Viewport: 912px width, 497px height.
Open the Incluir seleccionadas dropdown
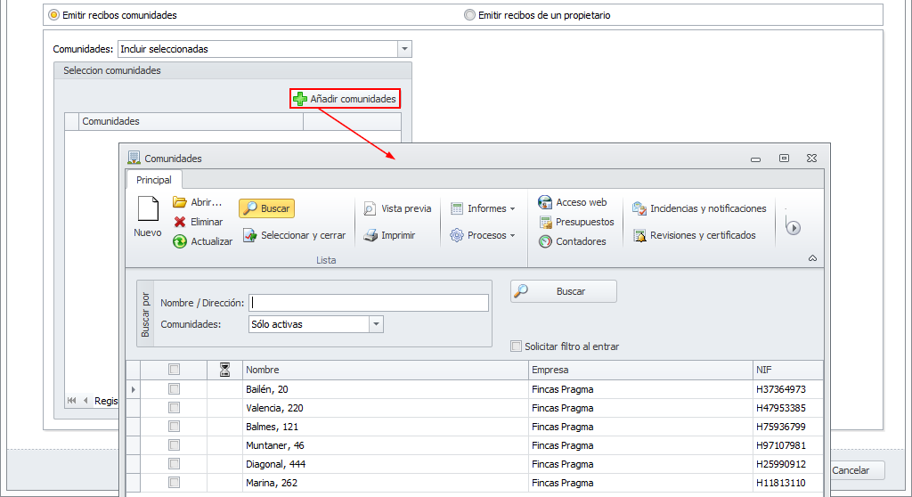pos(404,49)
